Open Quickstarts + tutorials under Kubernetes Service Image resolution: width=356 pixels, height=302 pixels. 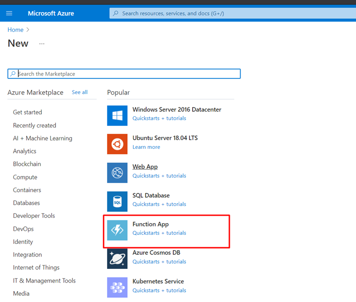click(160, 291)
